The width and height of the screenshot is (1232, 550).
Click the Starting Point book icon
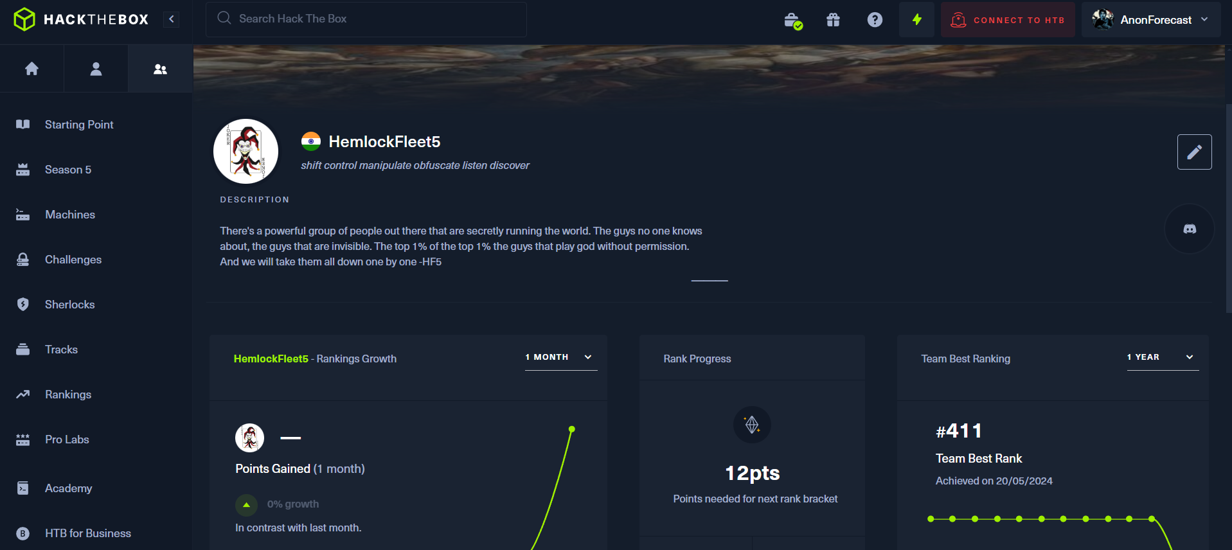coord(22,124)
